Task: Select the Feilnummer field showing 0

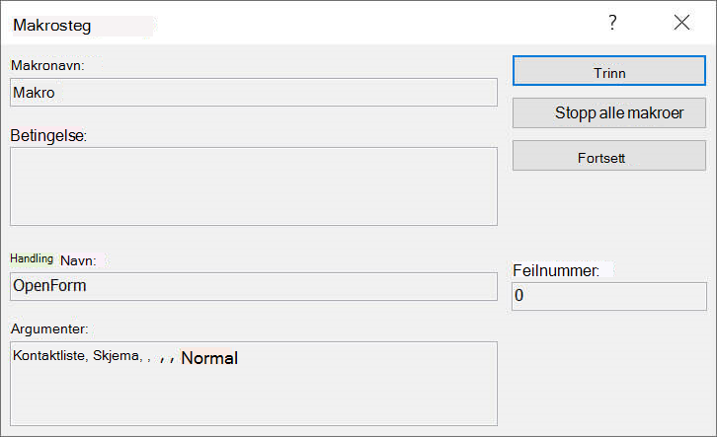Action: pyautogui.click(x=609, y=296)
